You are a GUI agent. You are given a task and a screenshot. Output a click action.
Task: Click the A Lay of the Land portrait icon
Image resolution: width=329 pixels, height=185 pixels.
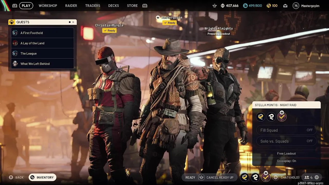(x=15, y=43)
